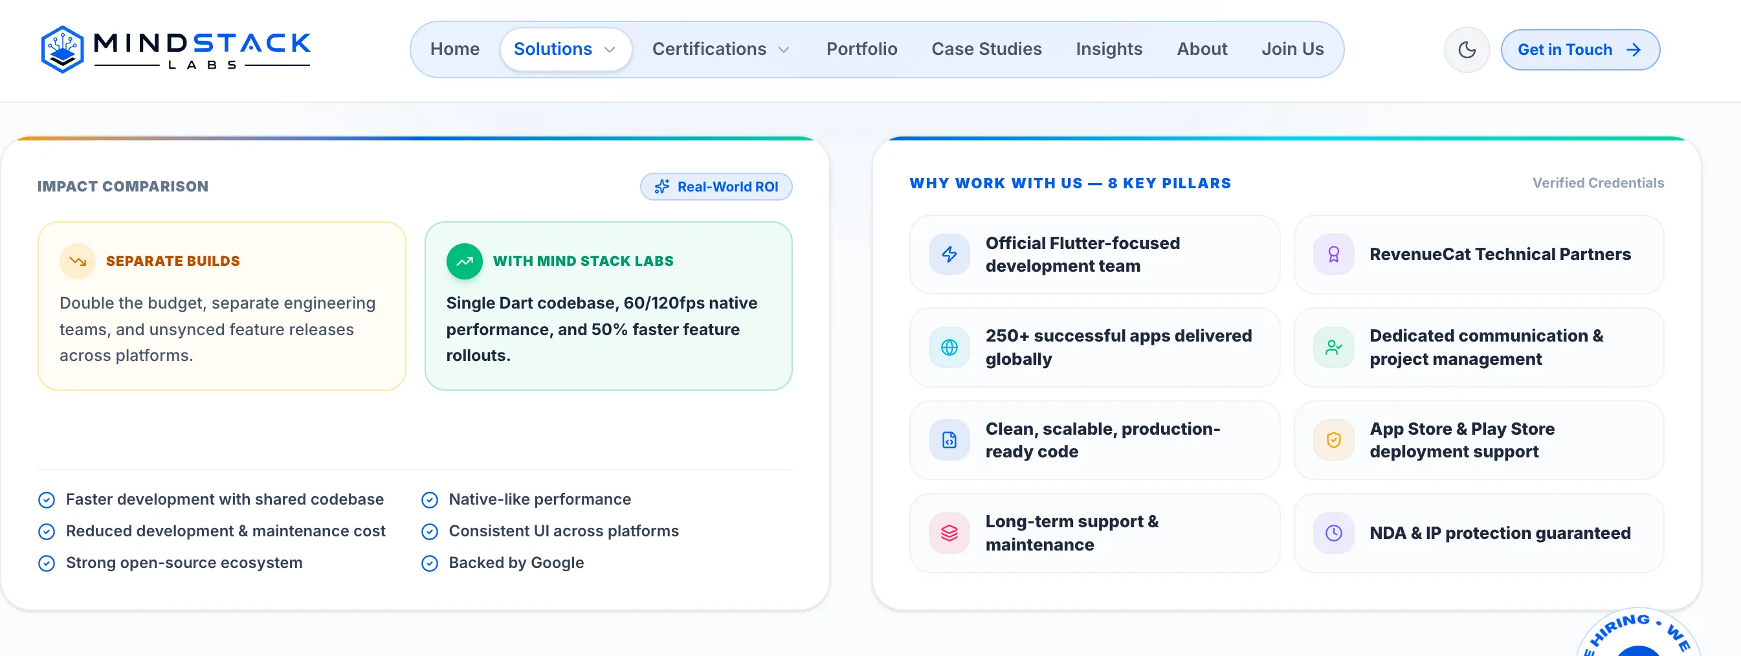1741x656 pixels.
Task: Click check icon beside Faster development with shared codebase
Action: (47, 500)
